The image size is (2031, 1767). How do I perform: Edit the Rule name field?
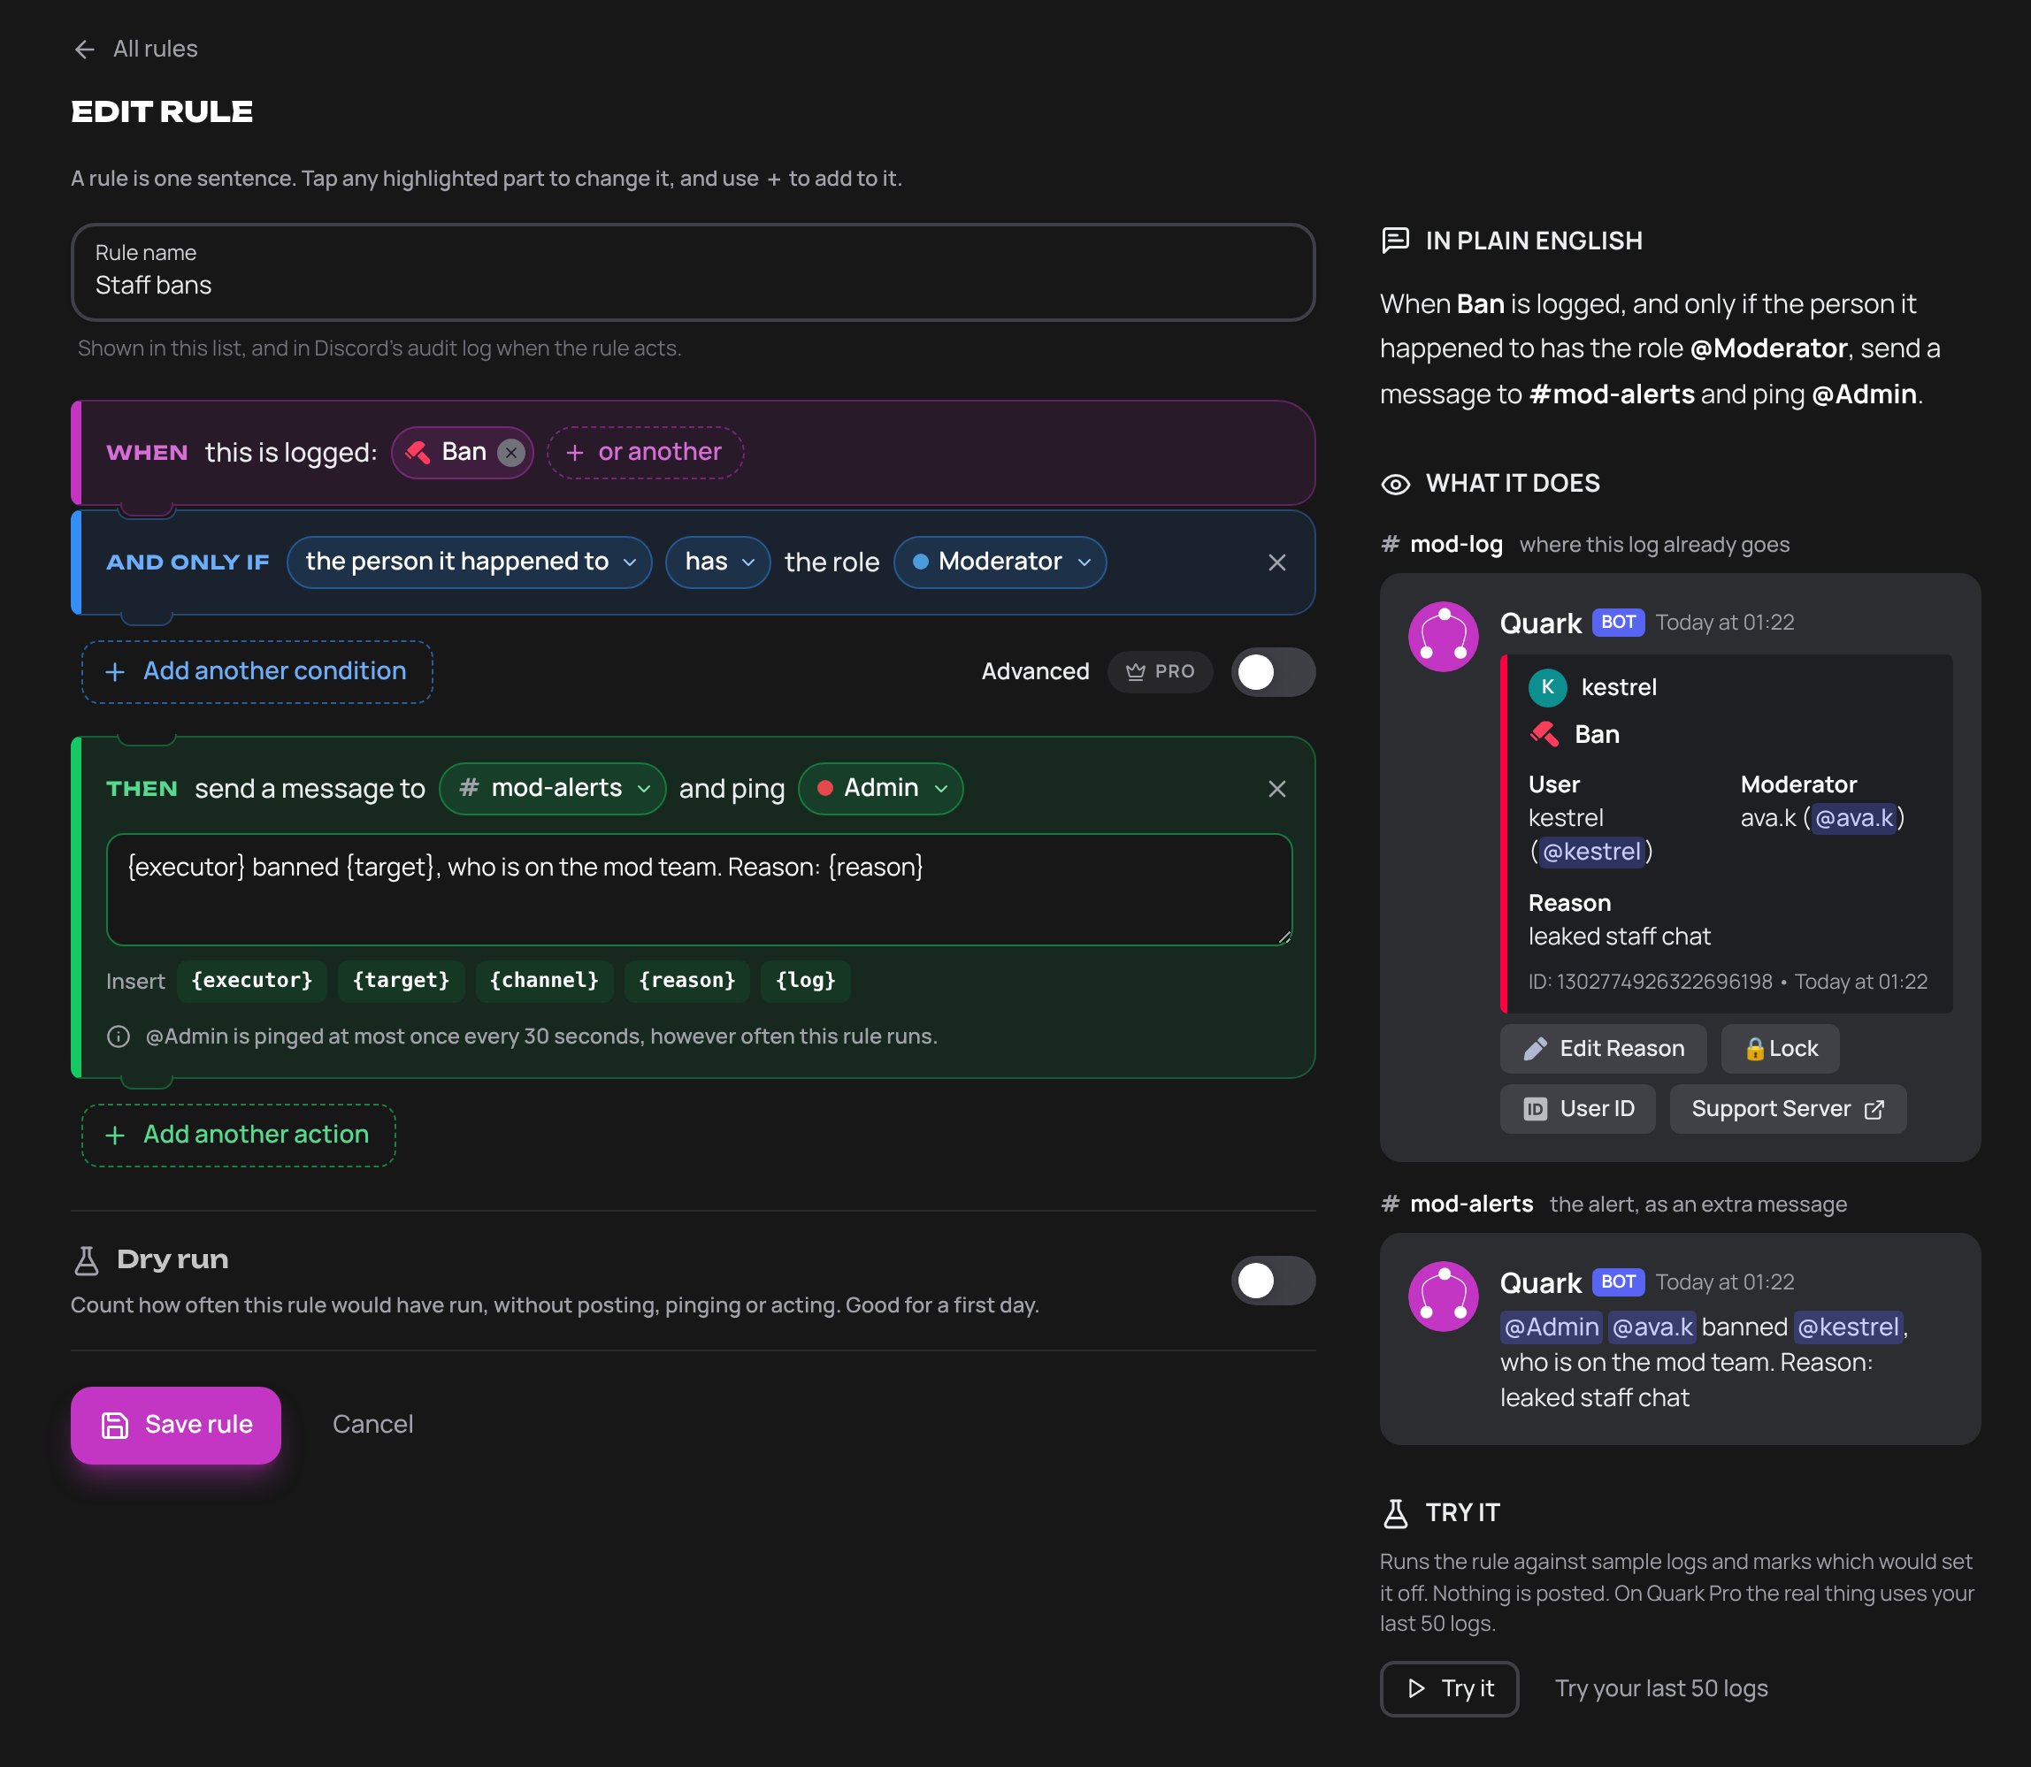(693, 272)
